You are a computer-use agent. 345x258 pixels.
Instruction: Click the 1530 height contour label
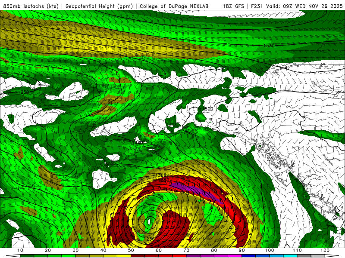coord(269,46)
